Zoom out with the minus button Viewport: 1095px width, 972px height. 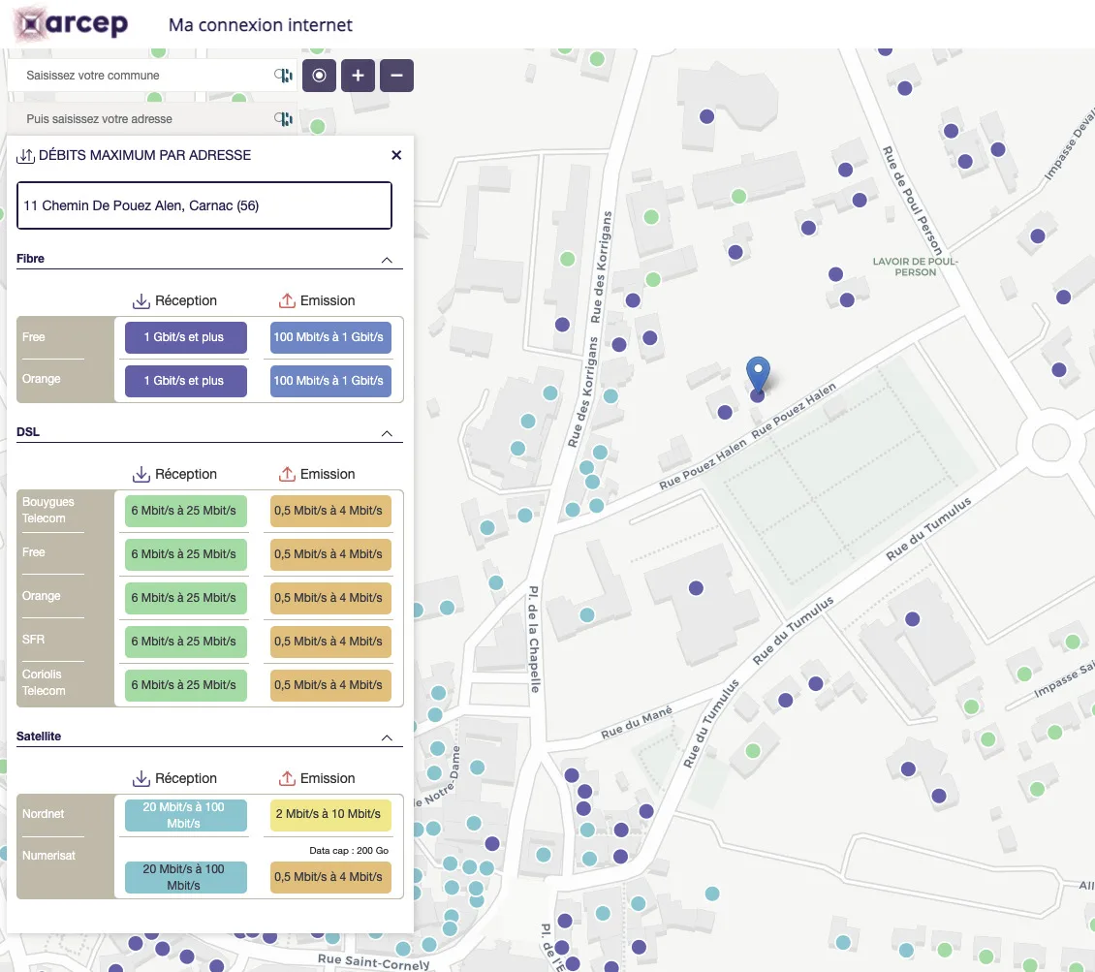[x=396, y=76]
